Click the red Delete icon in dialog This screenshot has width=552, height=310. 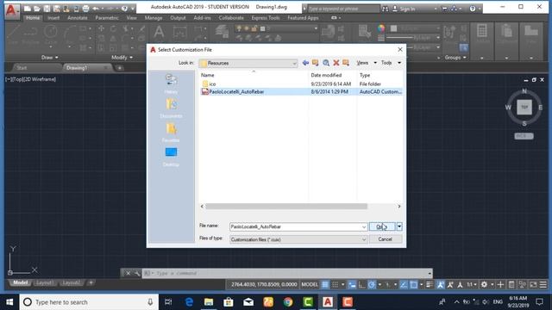pos(336,63)
